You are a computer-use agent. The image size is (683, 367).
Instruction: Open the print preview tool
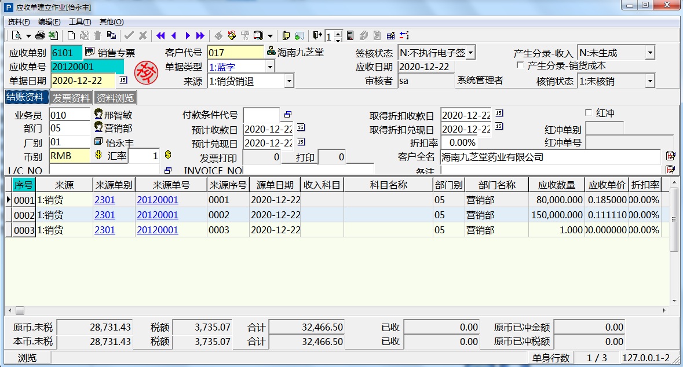click(17, 36)
